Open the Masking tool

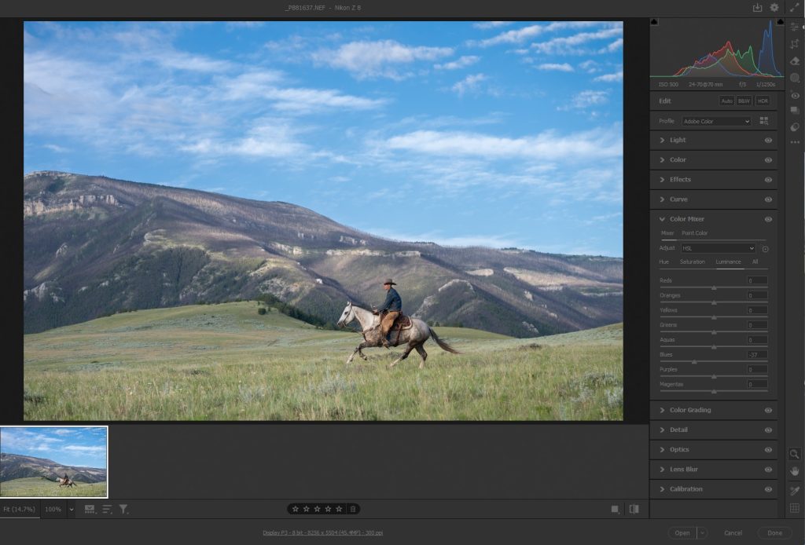tap(795, 78)
